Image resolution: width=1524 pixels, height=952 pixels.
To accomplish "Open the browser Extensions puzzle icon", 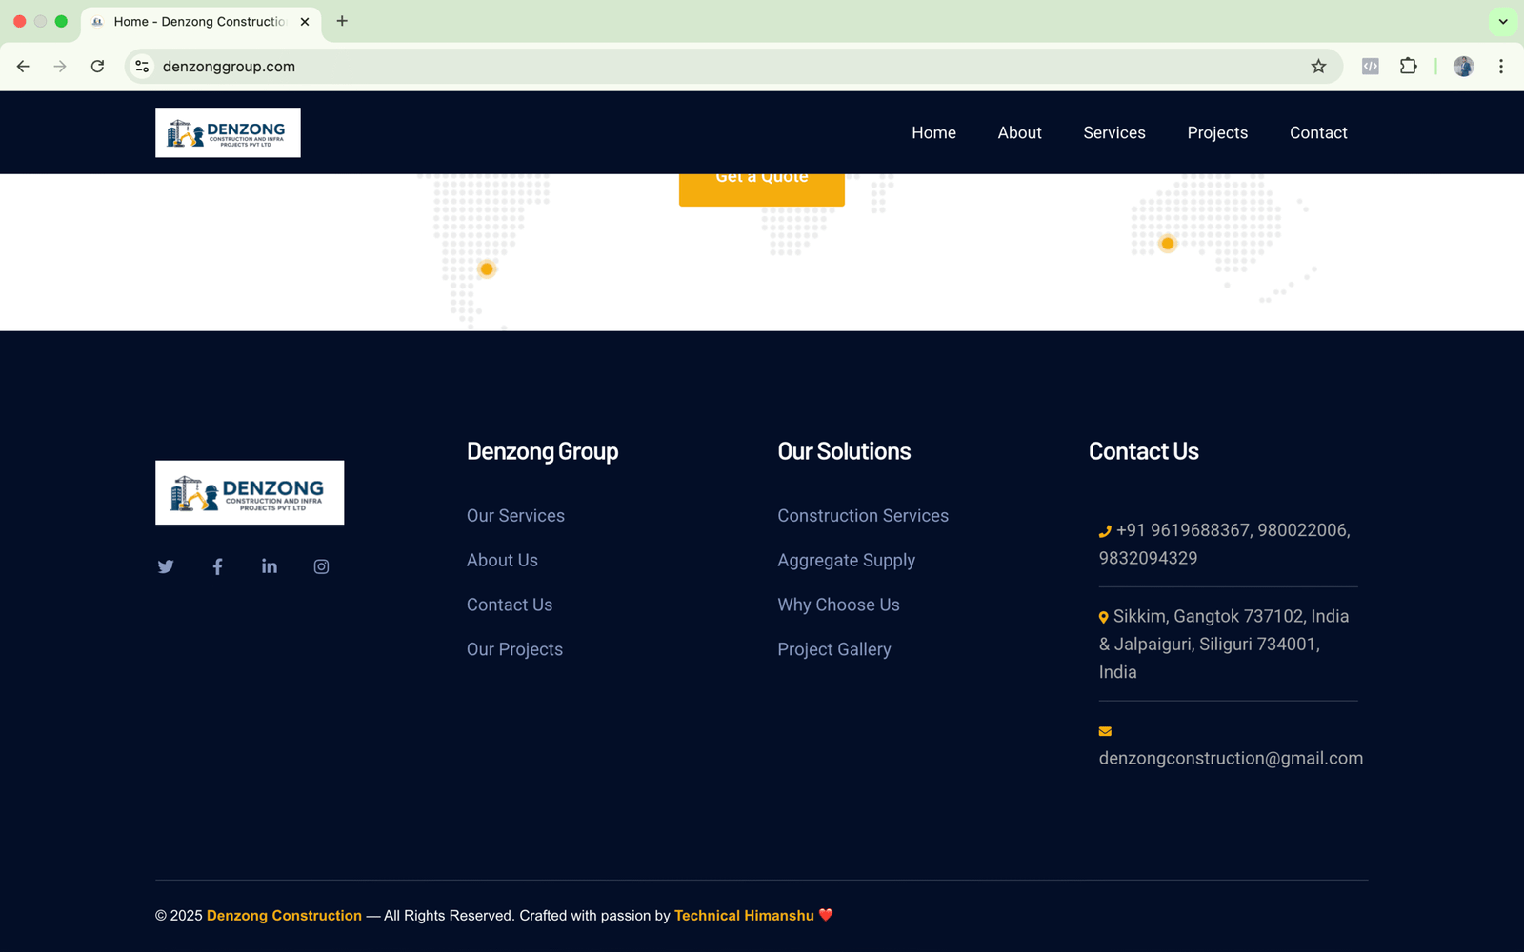I will pyautogui.click(x=1408, y=67).
